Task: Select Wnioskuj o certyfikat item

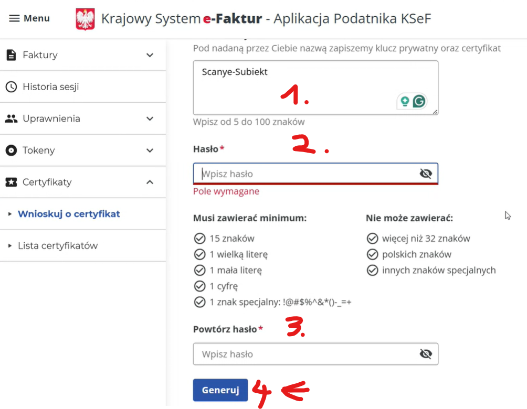Action: click(x=69, y=214)
